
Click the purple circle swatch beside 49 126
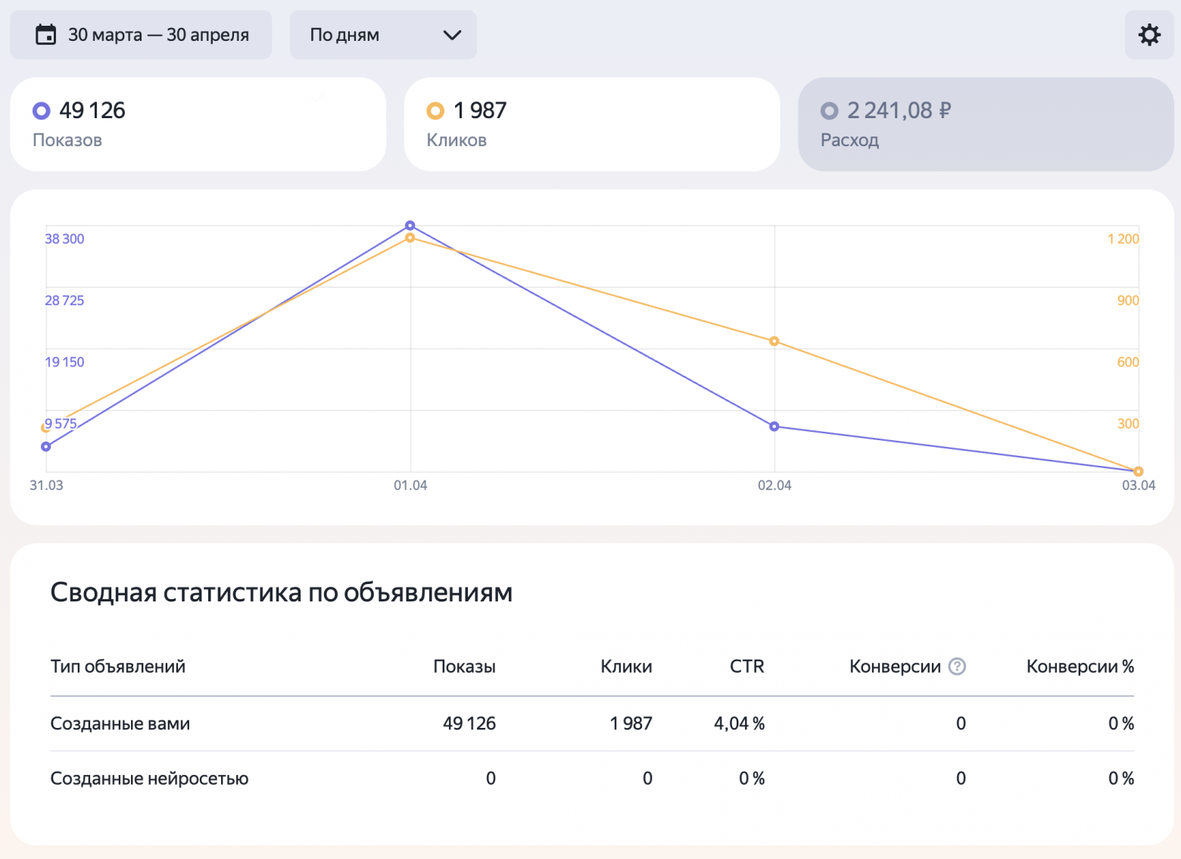(42, 111)
